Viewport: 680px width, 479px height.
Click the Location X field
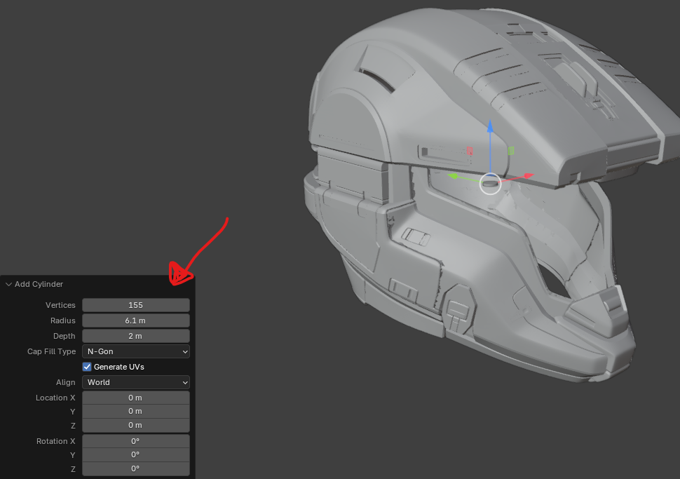click(x=136, y=398)
